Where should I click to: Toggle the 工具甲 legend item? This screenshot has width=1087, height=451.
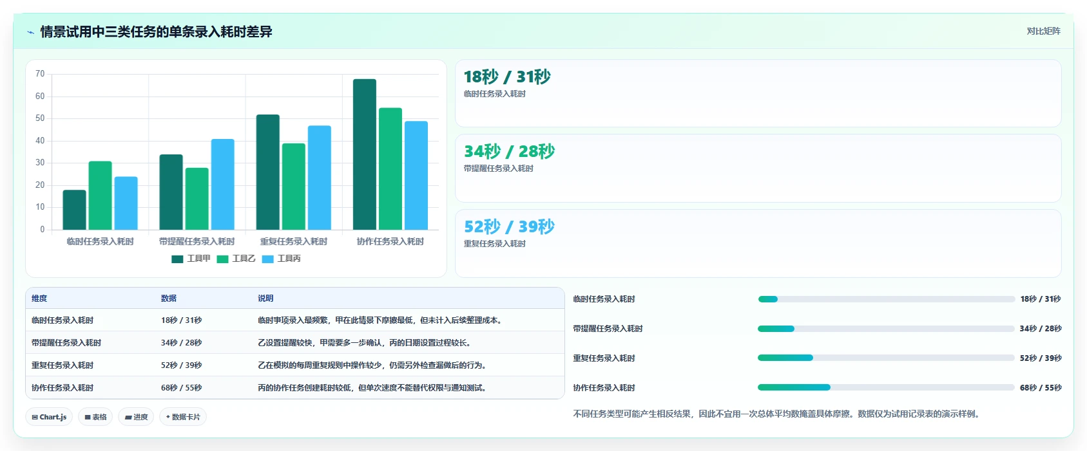tap(191, 259)
